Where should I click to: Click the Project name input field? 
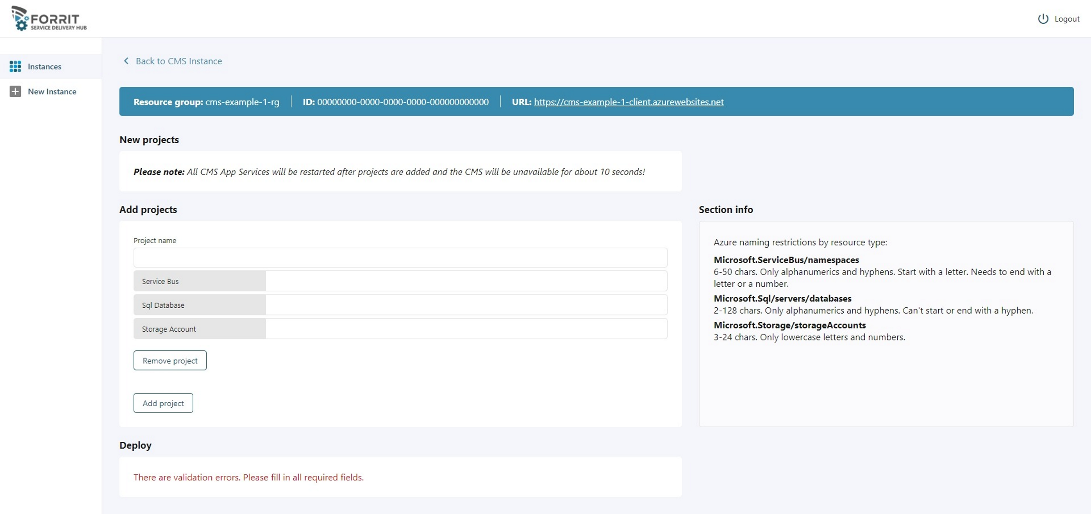400,258
